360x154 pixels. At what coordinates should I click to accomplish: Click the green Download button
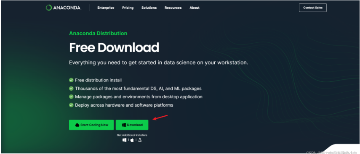coord(132,125)
